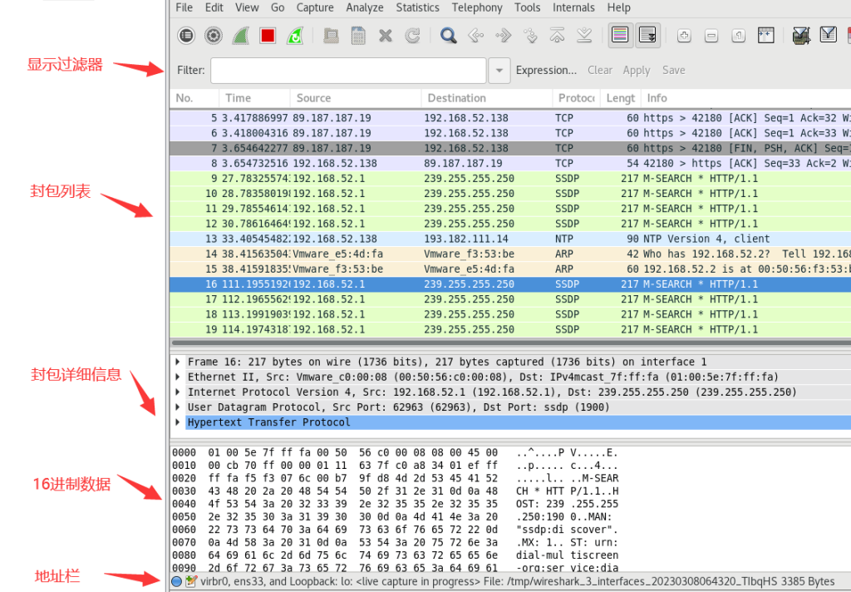Click the packet list horizontal scrollbar
Screen dimensions: 851x592
tap(510, 343)
